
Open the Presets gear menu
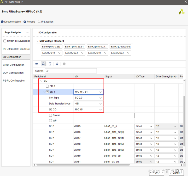[29, 22]
